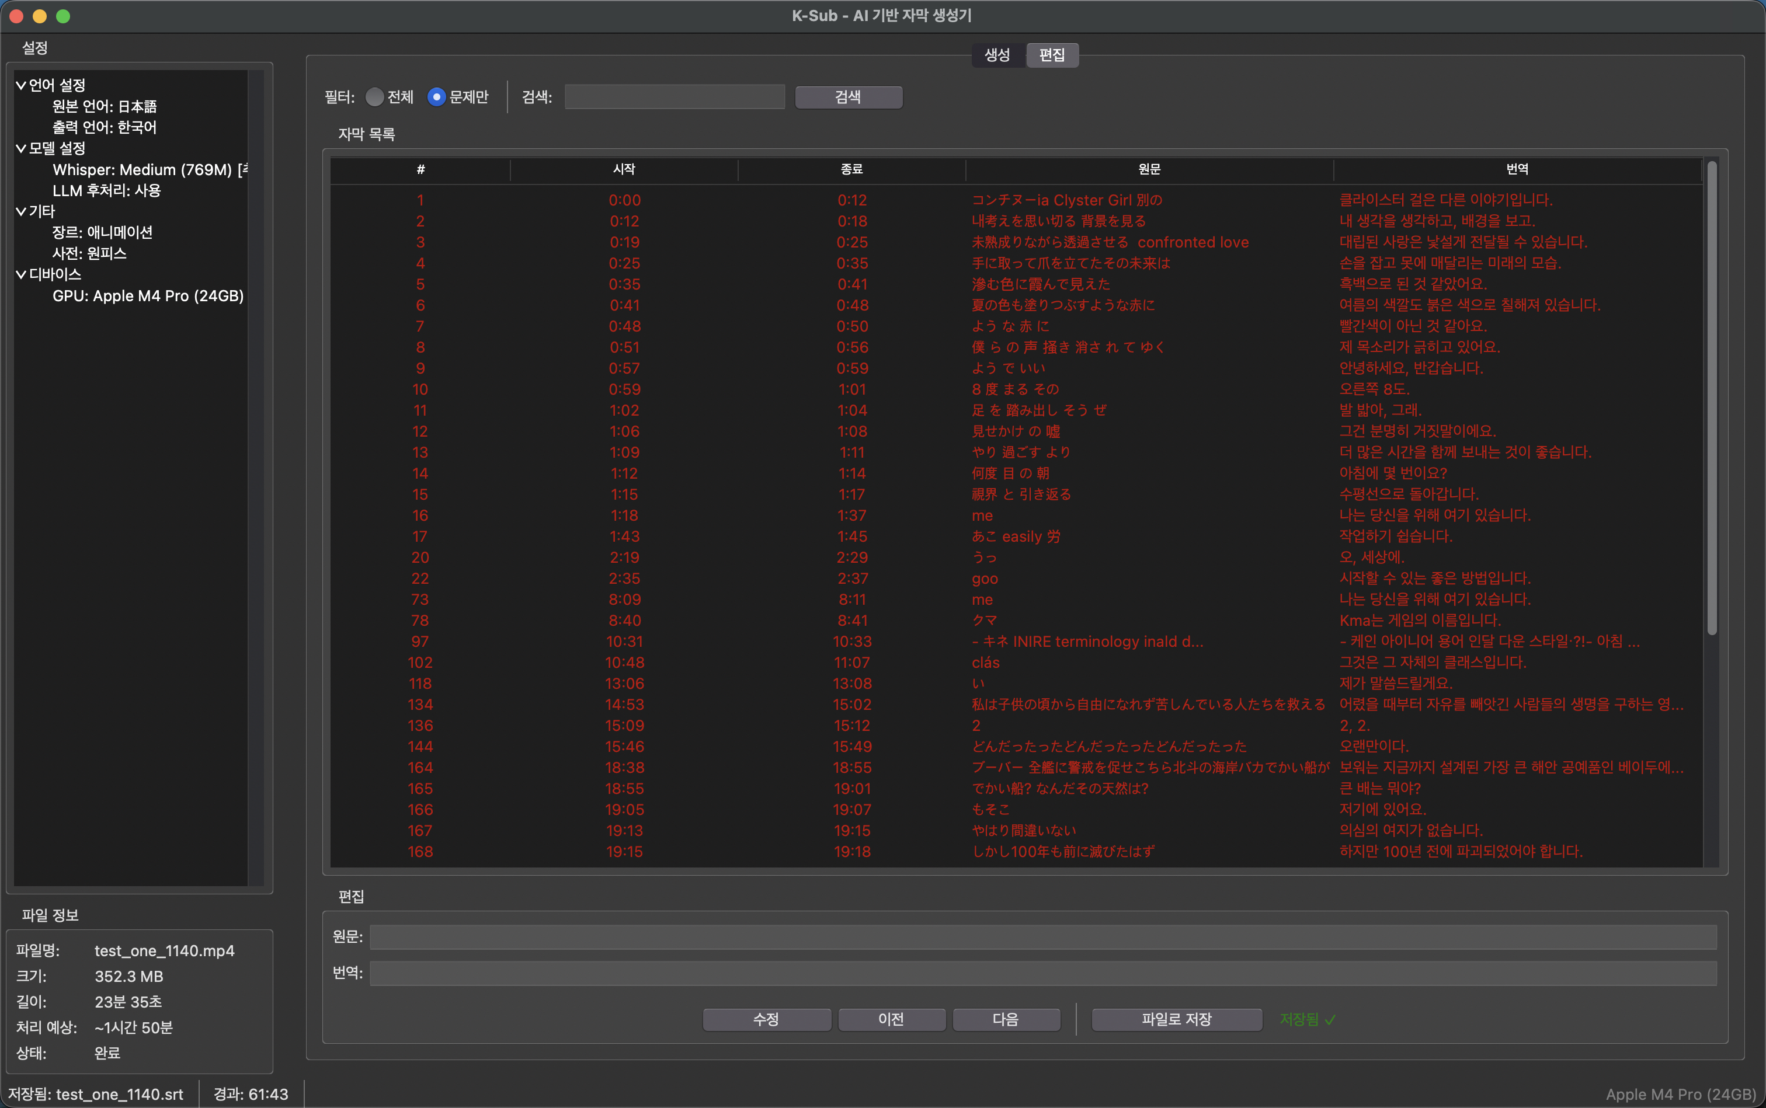Switch to the 생성 tab

coord(997,55)
